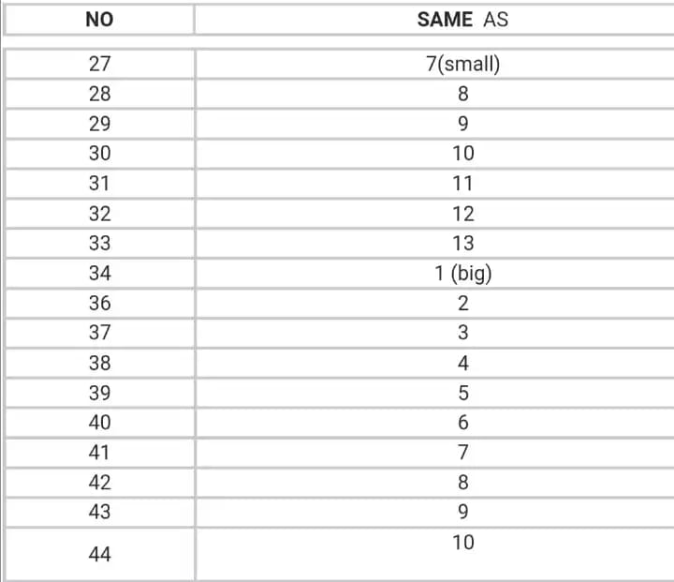Click row number 28

pyautogui.click(x=99, y=94)
